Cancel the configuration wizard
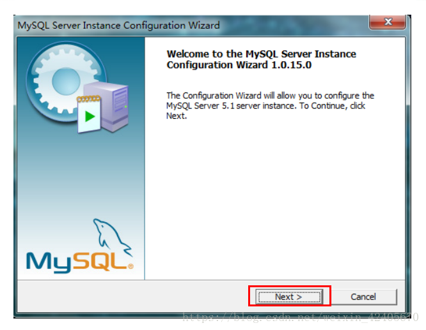Image resolution: width=426 pixels, height=330 pixels. (x=363, y=297)
